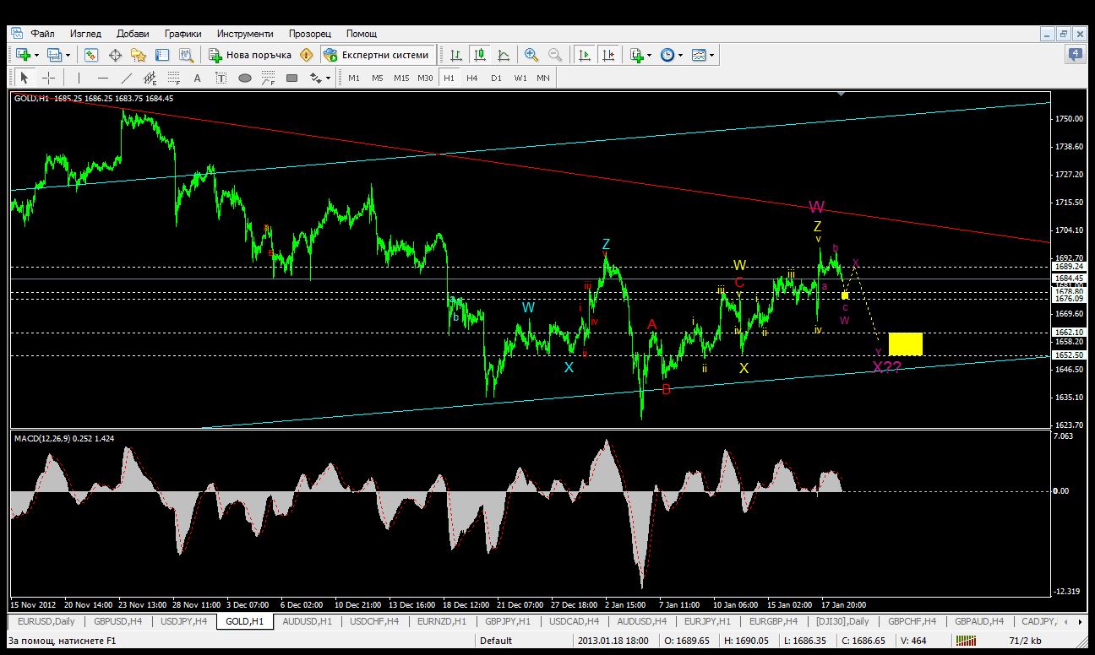This screenshot has width=1095, height=655.
Task: Toggle chart shift icon
Action: (607, 55)
